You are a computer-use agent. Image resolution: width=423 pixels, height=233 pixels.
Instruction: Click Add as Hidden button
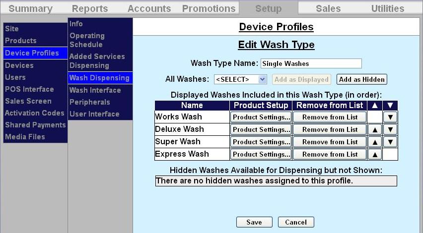pos(361,79)
